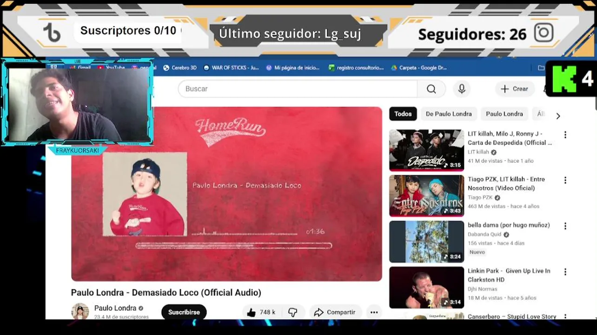This screenshot has height=335, width=597.
Task: Open Linkin Park Given Up thumbnail
Action: [426, 287]
